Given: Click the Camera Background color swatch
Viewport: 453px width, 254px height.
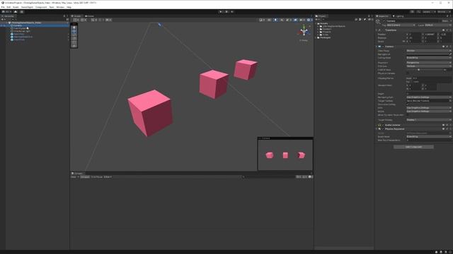Looking at the screenshot, I should click(428, 54).
